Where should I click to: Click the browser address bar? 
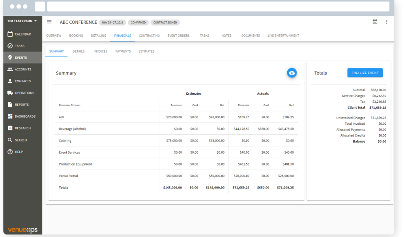pyautogui.click(x=218, y=6)
